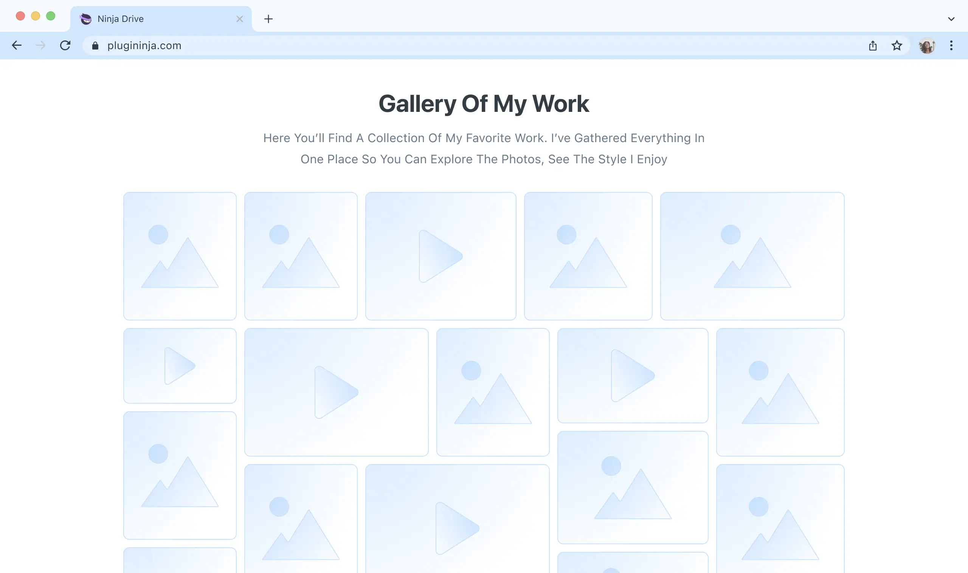The width and height of the screenshot is (968, 573).
Task: Click the yellow macOS minimize button
Action: coord(36,16)
